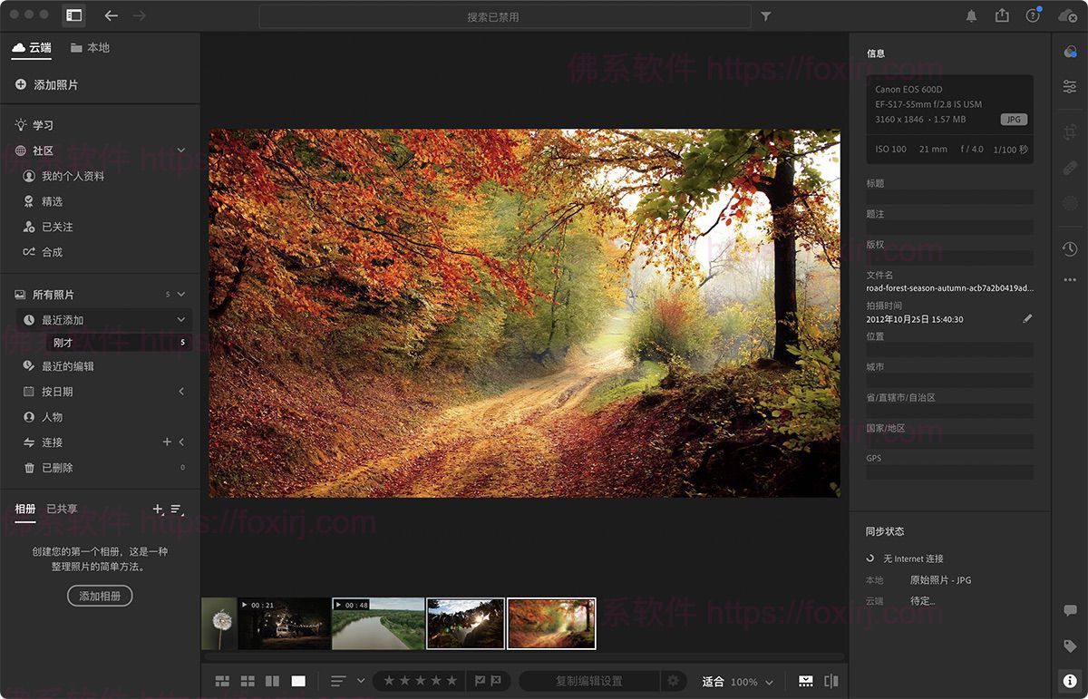Open the Versions history clock icon

1070,248
